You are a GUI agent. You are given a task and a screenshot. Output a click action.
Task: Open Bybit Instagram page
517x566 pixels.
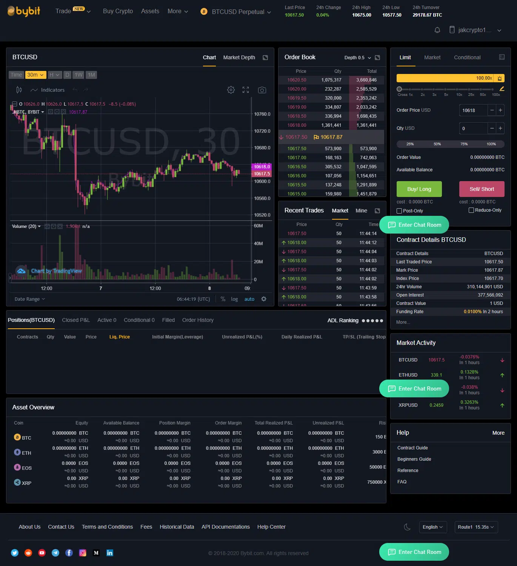(x=83, y=553)
